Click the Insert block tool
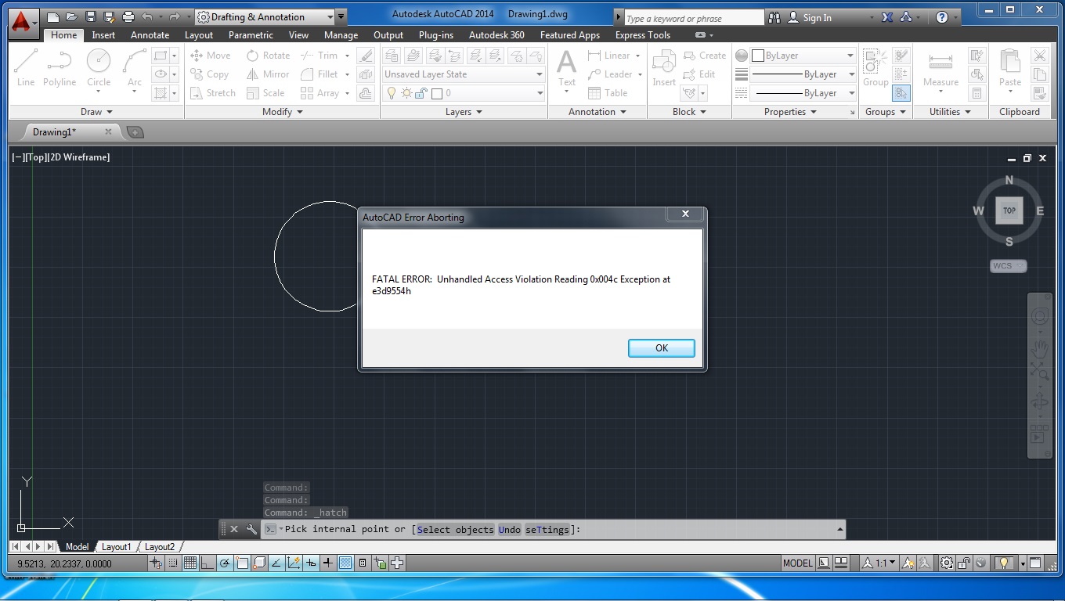The image size is (1065, 601). click(664, 67)
